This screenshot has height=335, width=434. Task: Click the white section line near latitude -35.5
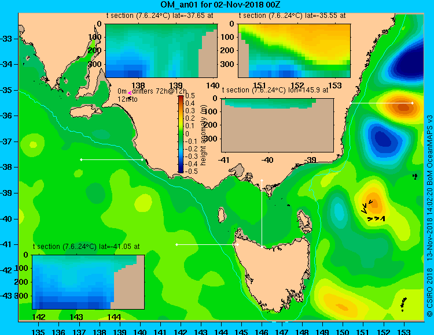point(381,103)
